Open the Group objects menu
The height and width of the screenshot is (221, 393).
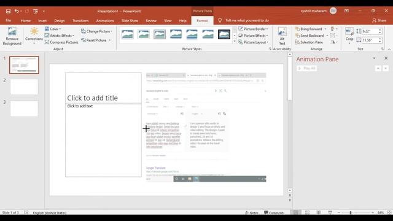tap(334, 36)
